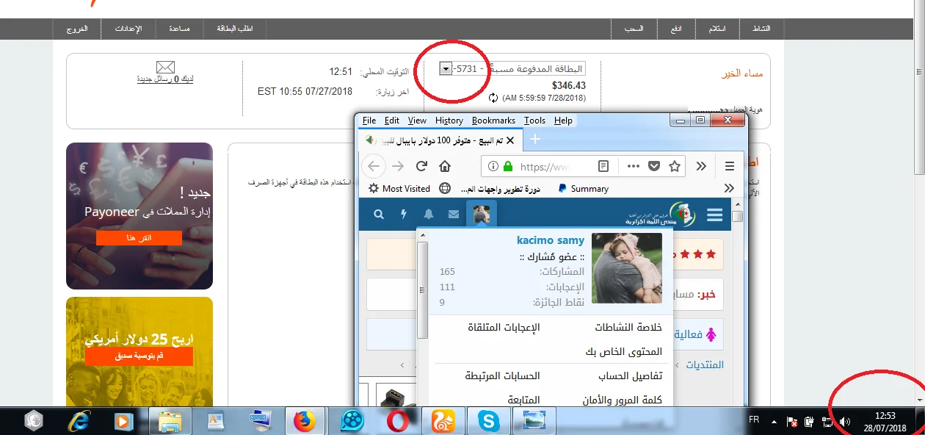Open forum search magnifier icon
Viewport: 925px width, 435px height.
(379, 215)
